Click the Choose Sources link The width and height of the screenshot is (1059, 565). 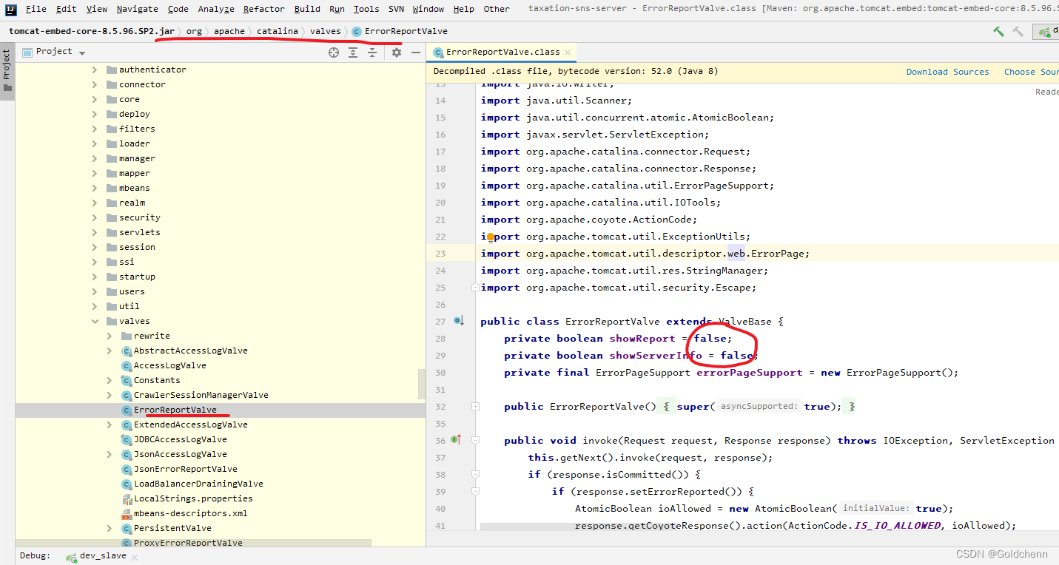pyautogui.click(x=1031, y=72)
